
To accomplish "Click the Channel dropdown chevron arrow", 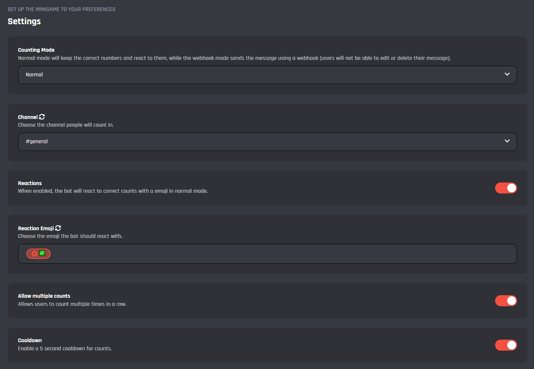I will coord(507,141).
